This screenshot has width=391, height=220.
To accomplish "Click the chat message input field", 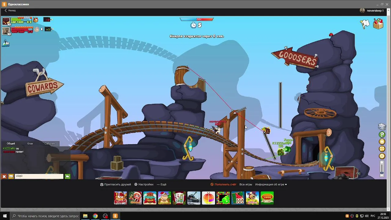I will click(x=39, y=176).
